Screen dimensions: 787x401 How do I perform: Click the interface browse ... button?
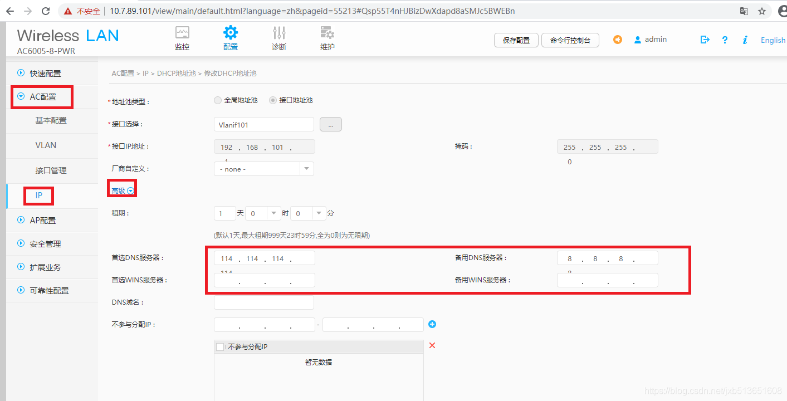tap(331, 125)
